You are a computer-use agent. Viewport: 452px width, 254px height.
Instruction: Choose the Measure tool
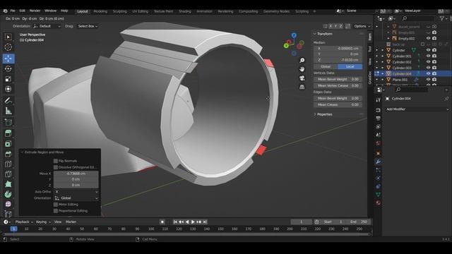point(8,111)
